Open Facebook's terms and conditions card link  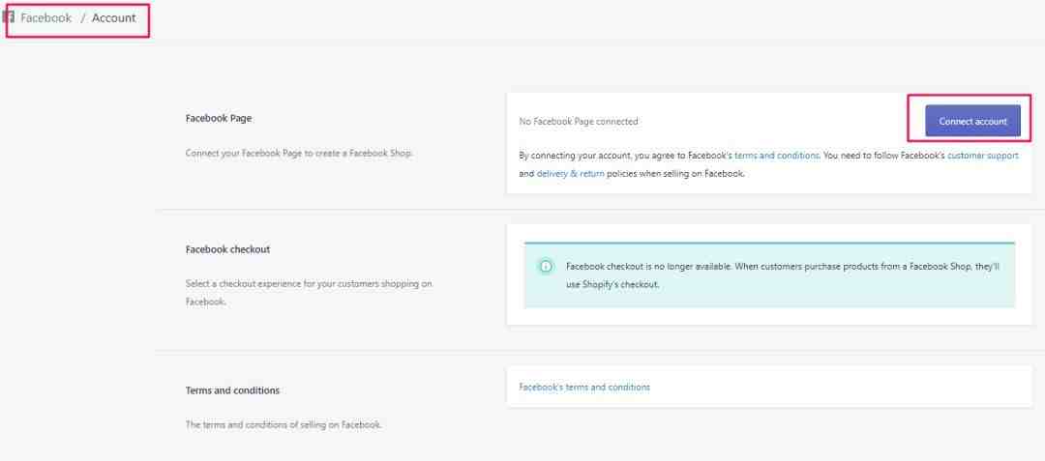pos(584,387)
